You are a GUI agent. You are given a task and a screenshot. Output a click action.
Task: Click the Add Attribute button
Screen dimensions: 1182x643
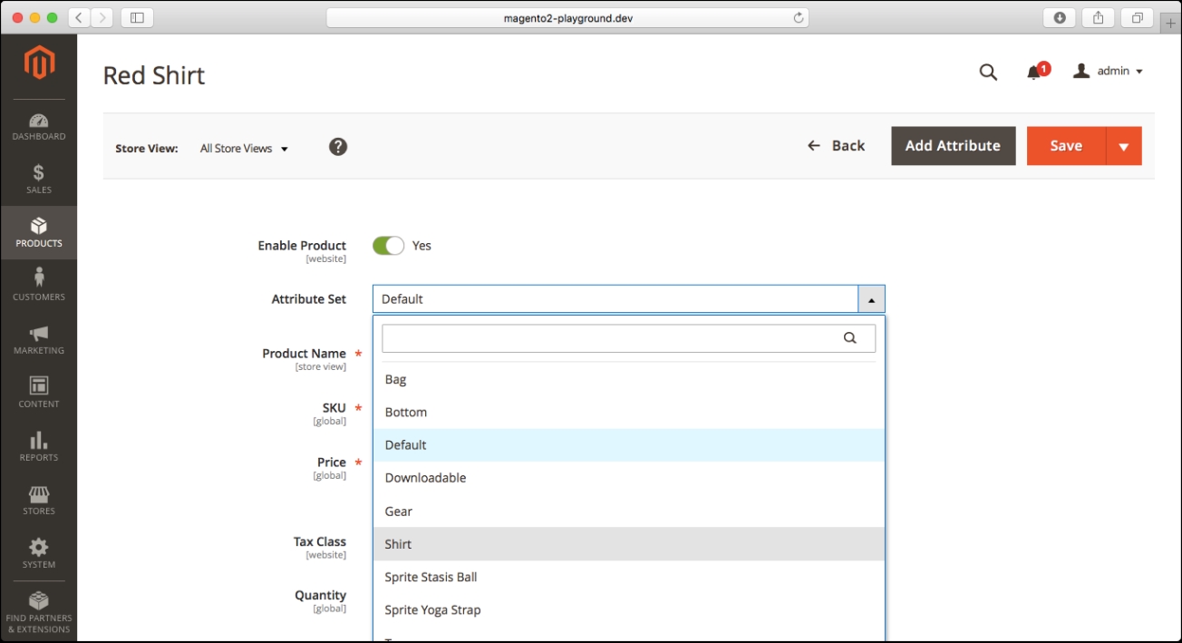click(x=953, y=146)
